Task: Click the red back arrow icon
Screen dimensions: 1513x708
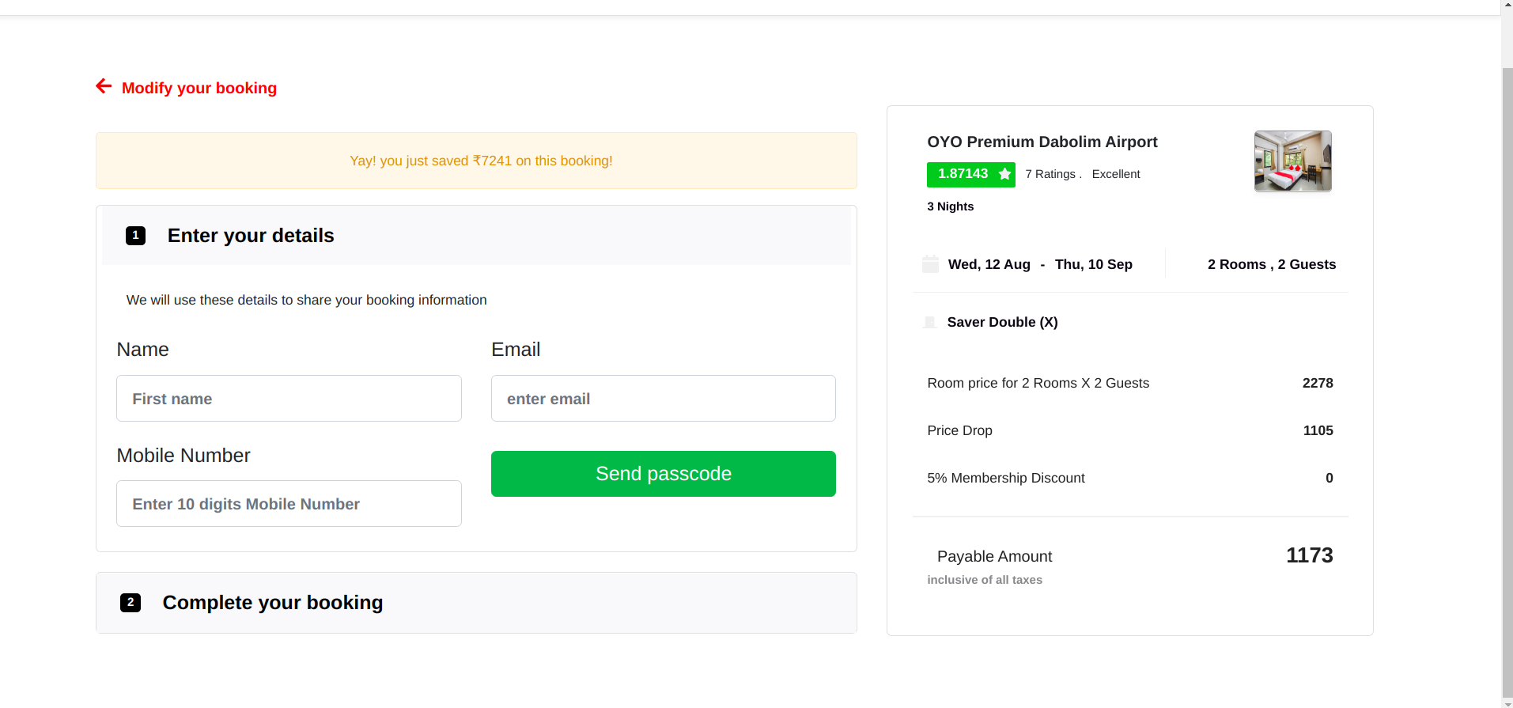Action: (104, 86)
